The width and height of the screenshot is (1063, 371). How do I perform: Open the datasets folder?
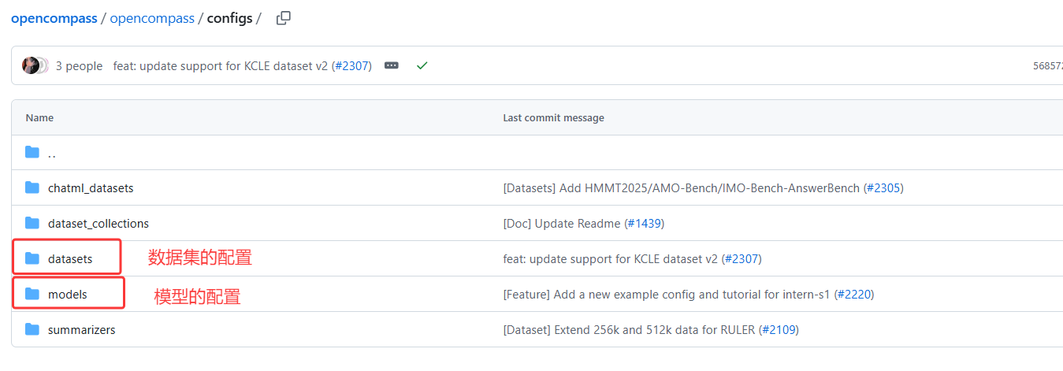click(70, 259)
